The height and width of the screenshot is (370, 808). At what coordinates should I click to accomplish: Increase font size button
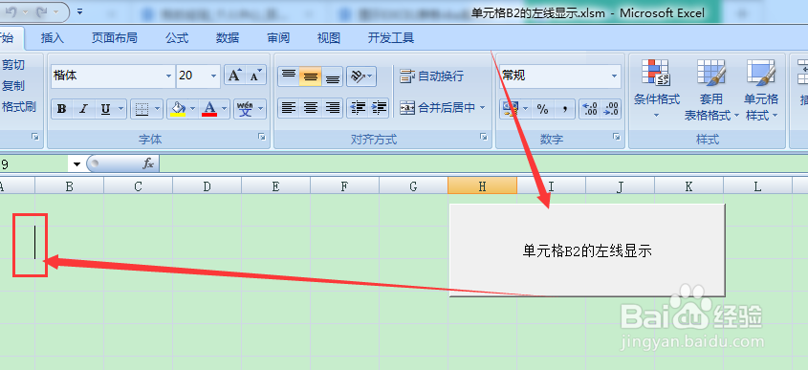pyautogui.click(x=234, y=76)
